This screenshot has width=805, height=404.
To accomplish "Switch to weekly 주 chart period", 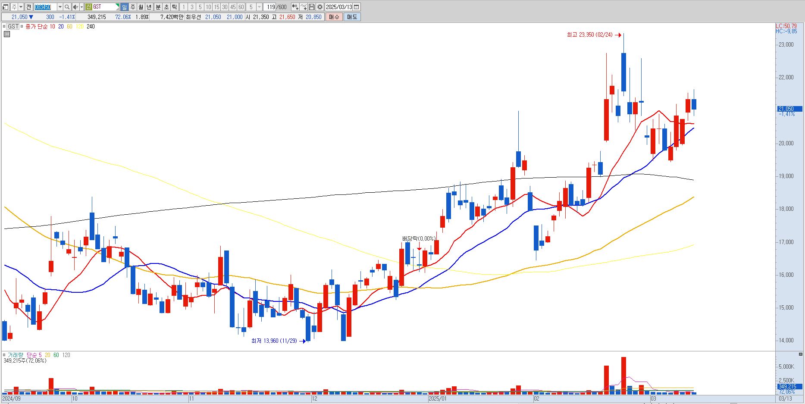I will point(132,7).
